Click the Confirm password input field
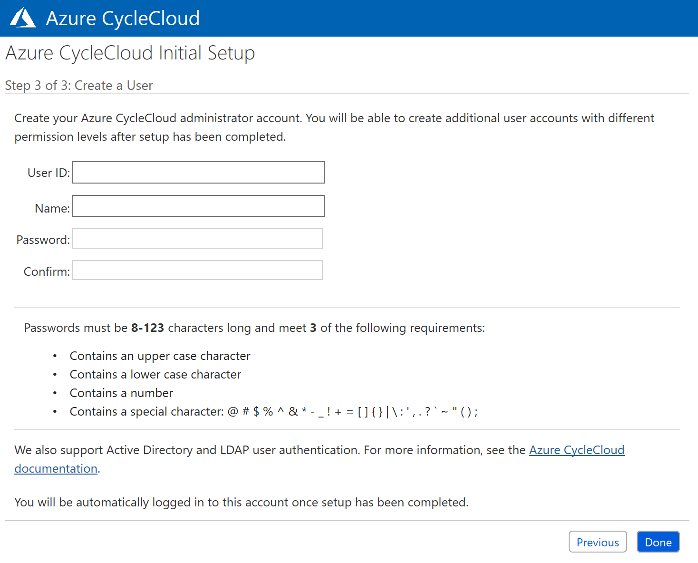 [x=197, y=270]
